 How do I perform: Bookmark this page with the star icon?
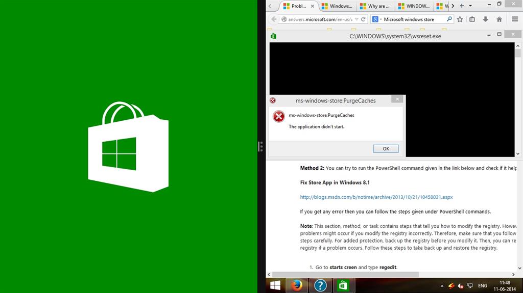coord(460,19)
